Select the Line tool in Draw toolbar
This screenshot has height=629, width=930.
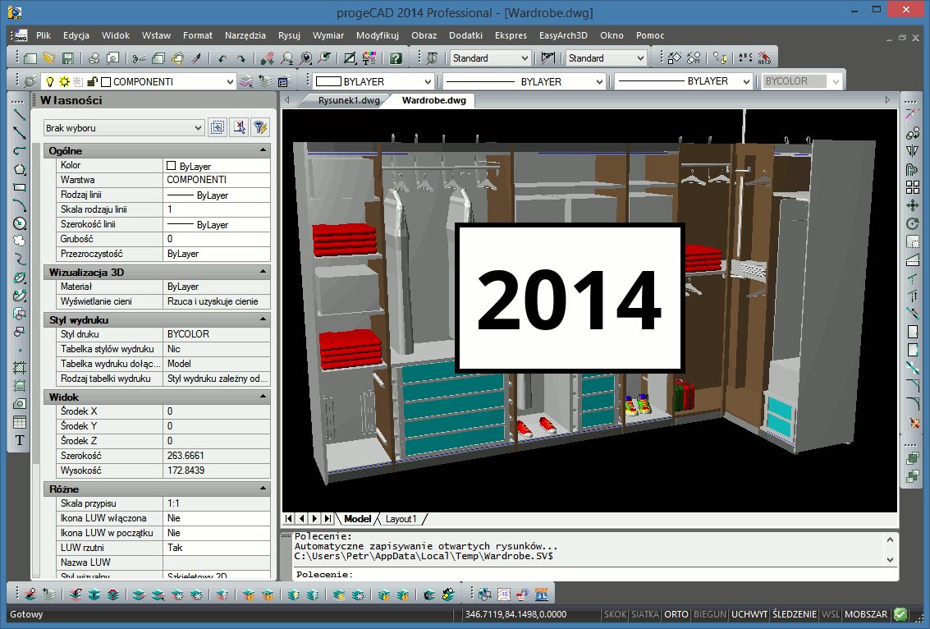20,115
